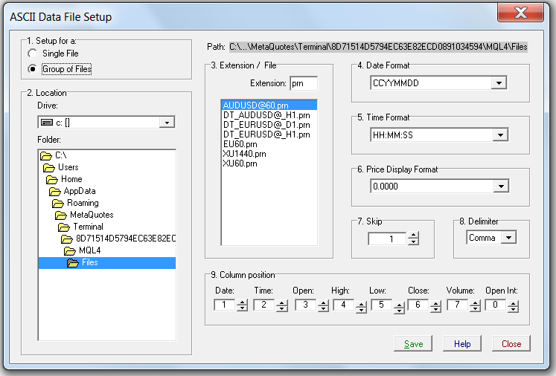The height and width of the screenshot is (376, 556).
Task: Click the Extension input field
Action: pos(304,83)
